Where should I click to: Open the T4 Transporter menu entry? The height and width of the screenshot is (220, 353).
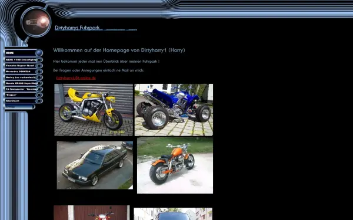[x=22, y=89]
